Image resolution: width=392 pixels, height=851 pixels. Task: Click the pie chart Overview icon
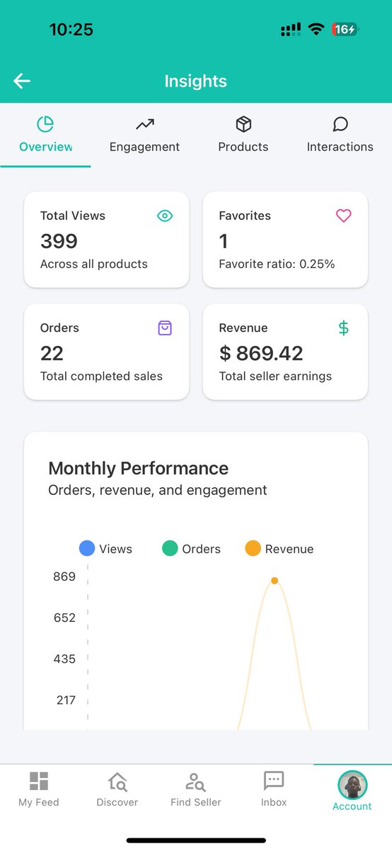click(45, 125)
